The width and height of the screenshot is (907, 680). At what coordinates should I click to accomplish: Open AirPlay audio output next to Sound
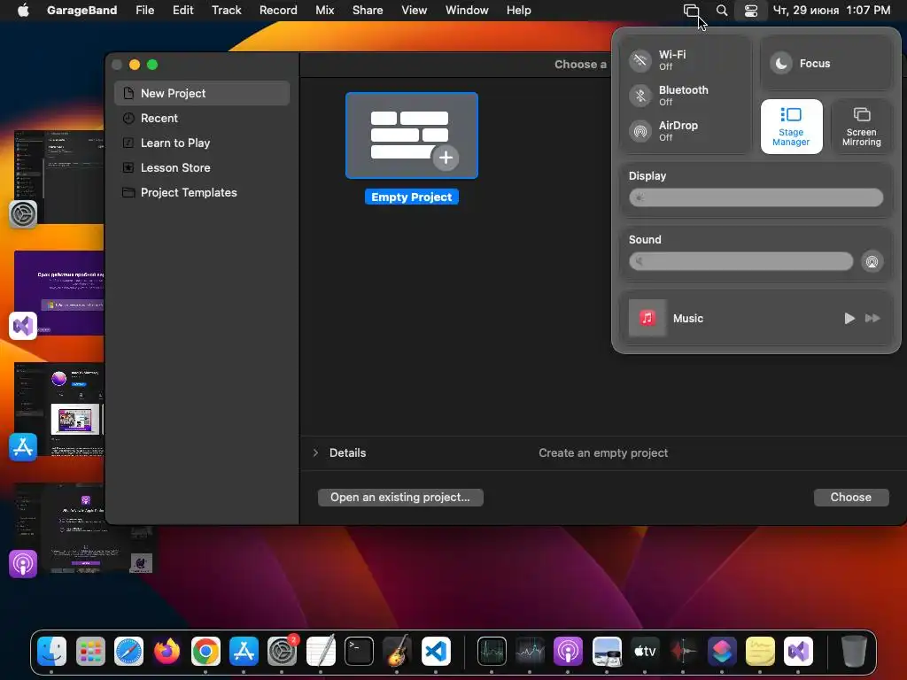pos(872,261)
